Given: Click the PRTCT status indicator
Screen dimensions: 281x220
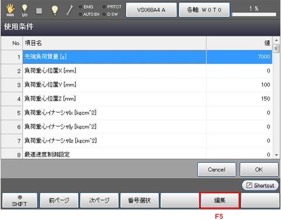Looking at the screenshot, I should coord(112,7).
